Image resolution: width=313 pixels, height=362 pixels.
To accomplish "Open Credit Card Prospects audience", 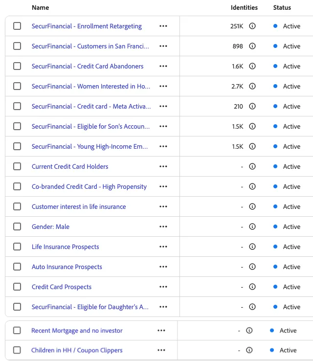I will tap(62, 287).
